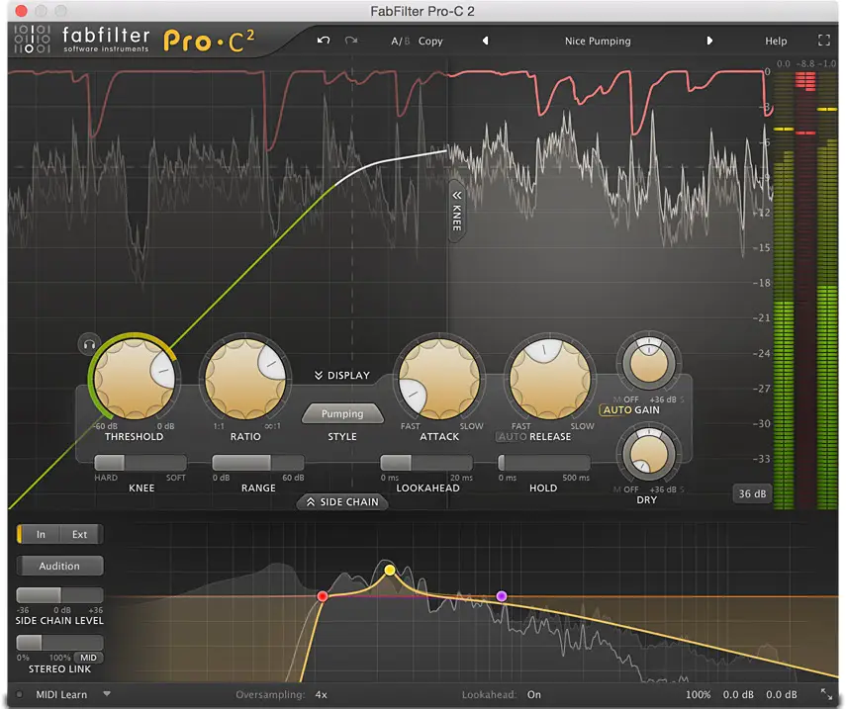Toggle Auto Release mode
846x709 pixels.
pos(511,437)
